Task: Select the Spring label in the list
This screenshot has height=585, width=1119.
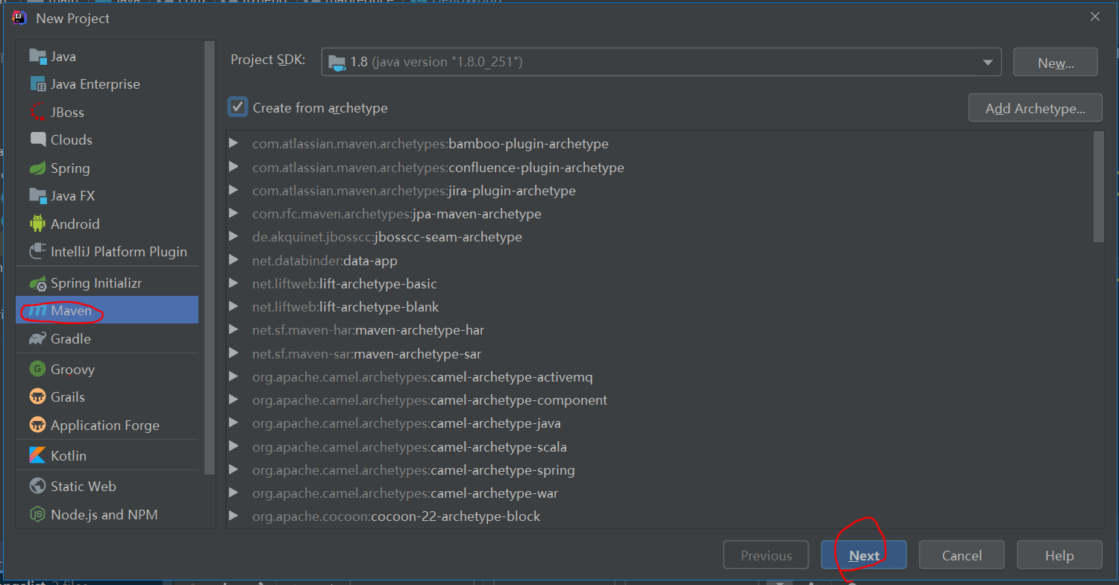Action: click(x=70, y=168)
